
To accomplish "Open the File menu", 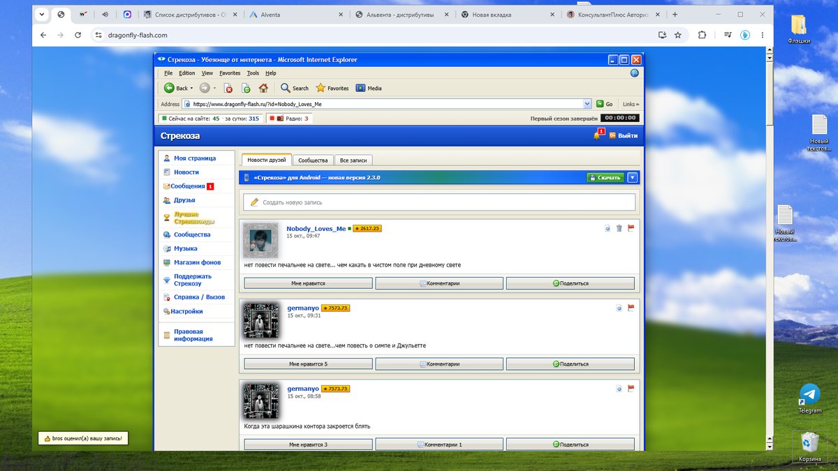I will coord(168,73).
